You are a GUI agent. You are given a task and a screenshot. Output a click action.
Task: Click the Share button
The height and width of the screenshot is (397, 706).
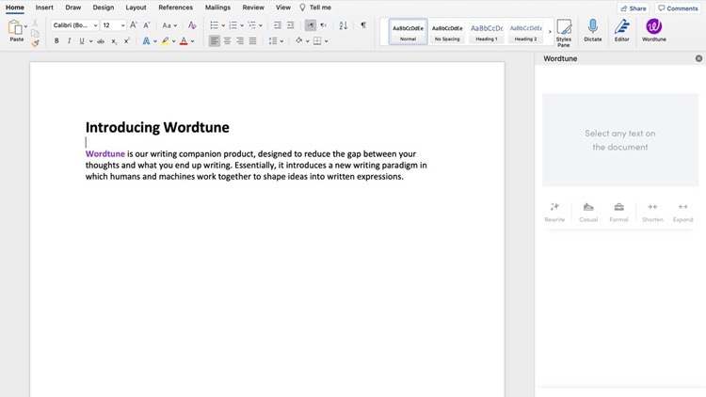(633, 8)
